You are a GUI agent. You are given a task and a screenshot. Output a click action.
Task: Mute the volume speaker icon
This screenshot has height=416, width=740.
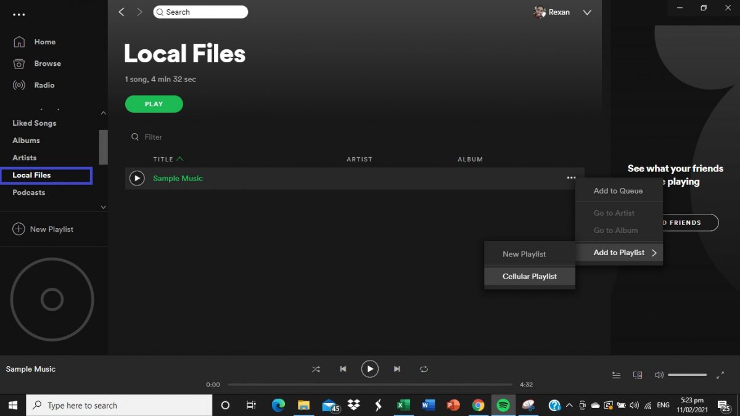[659, 375]
